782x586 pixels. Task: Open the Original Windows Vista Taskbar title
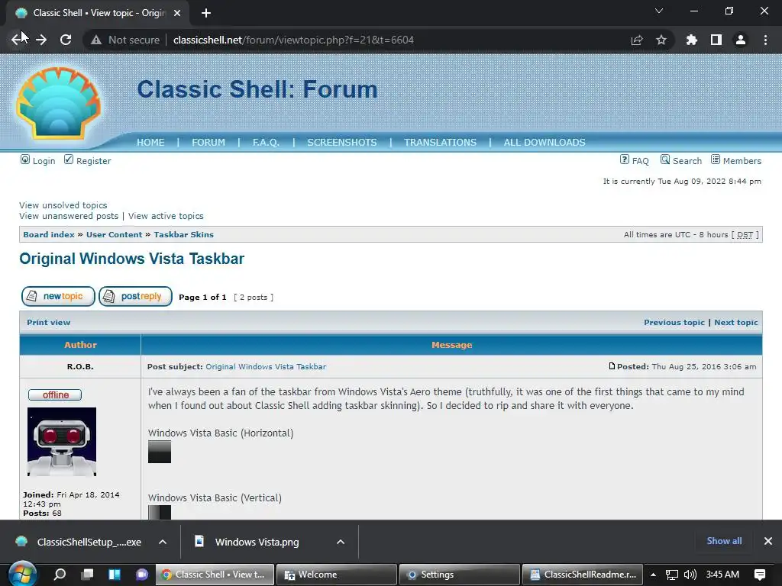(131, 259)
